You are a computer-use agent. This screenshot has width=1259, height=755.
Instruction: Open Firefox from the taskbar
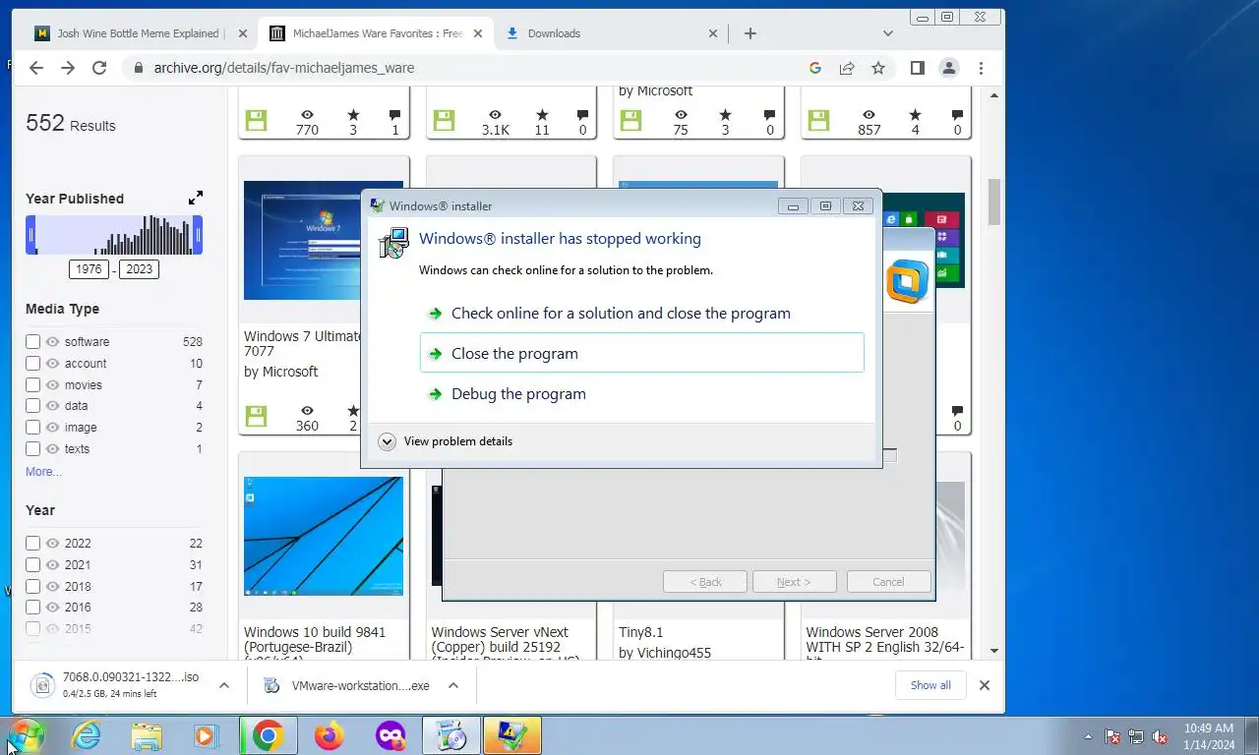330,735
